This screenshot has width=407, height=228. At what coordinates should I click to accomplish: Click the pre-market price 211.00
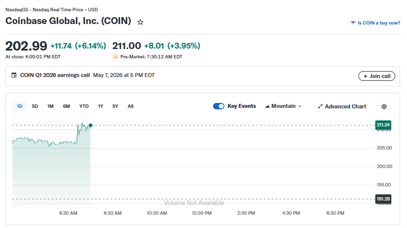coord(127,46)
